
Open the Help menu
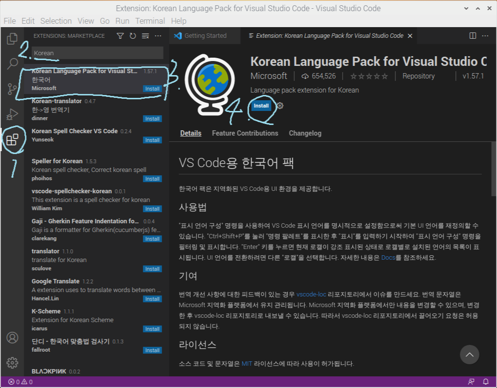point(179,21)
